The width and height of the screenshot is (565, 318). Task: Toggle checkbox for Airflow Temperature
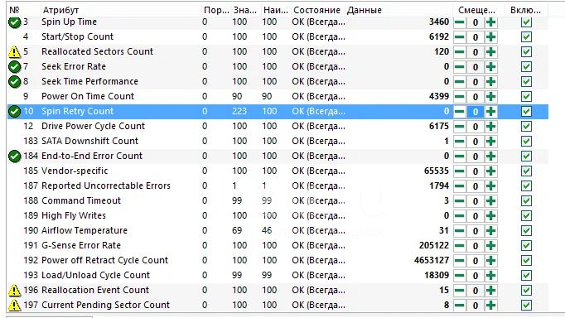tap(526, 230)
